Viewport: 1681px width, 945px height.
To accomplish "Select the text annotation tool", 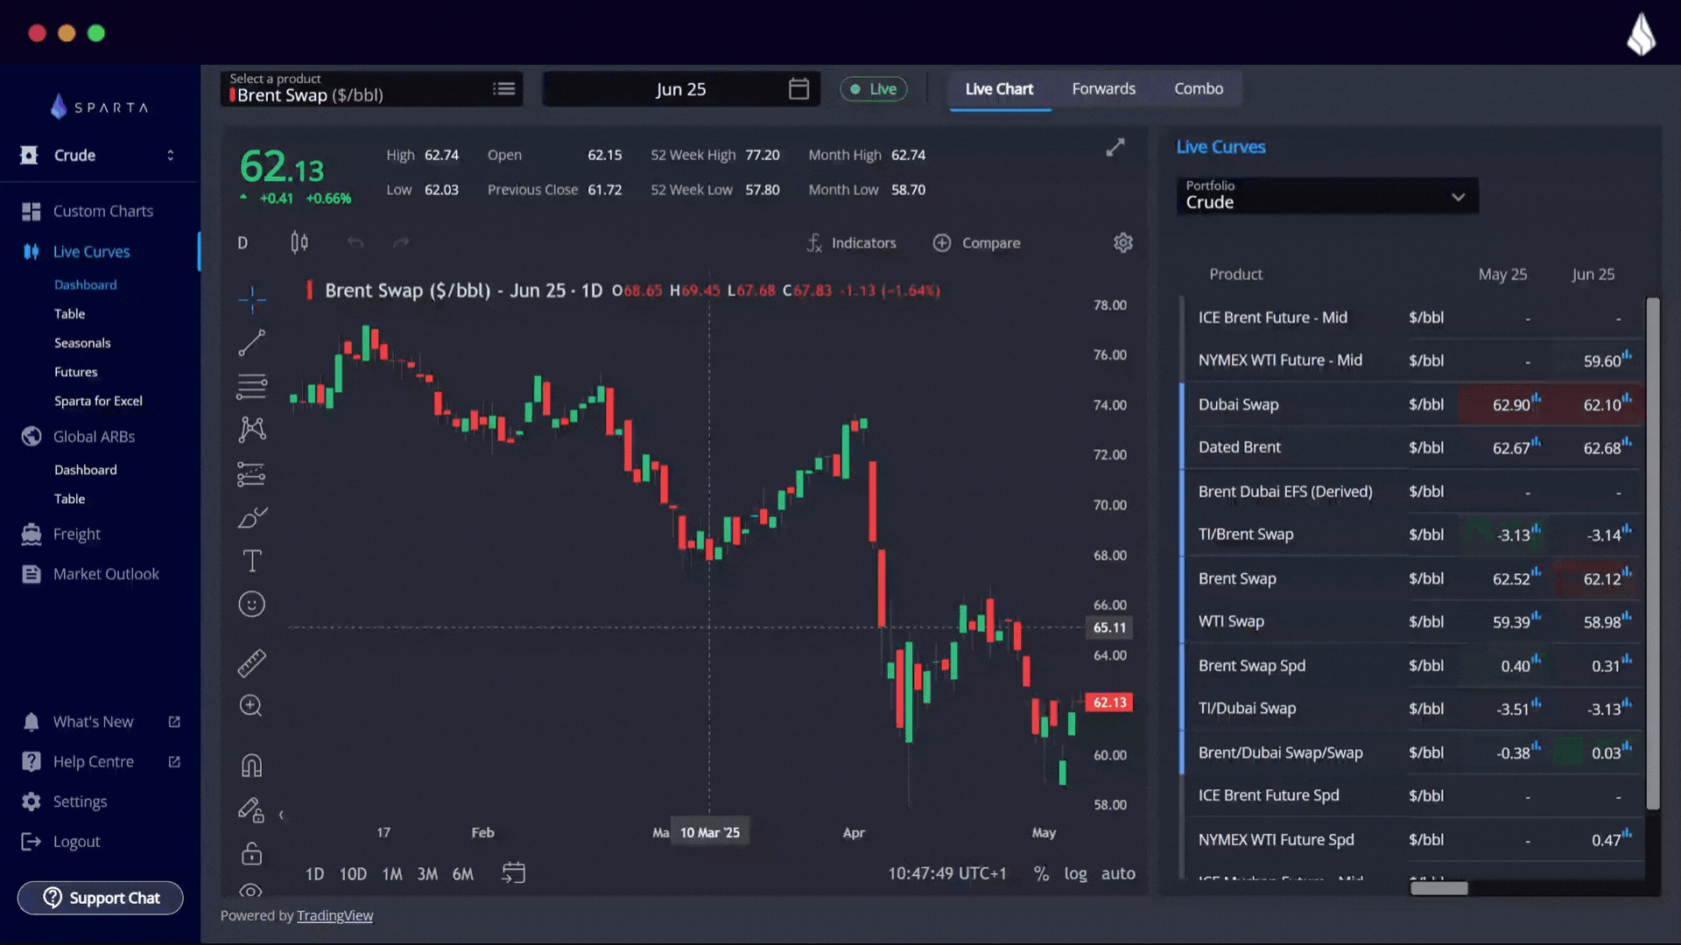I will 251,561.
